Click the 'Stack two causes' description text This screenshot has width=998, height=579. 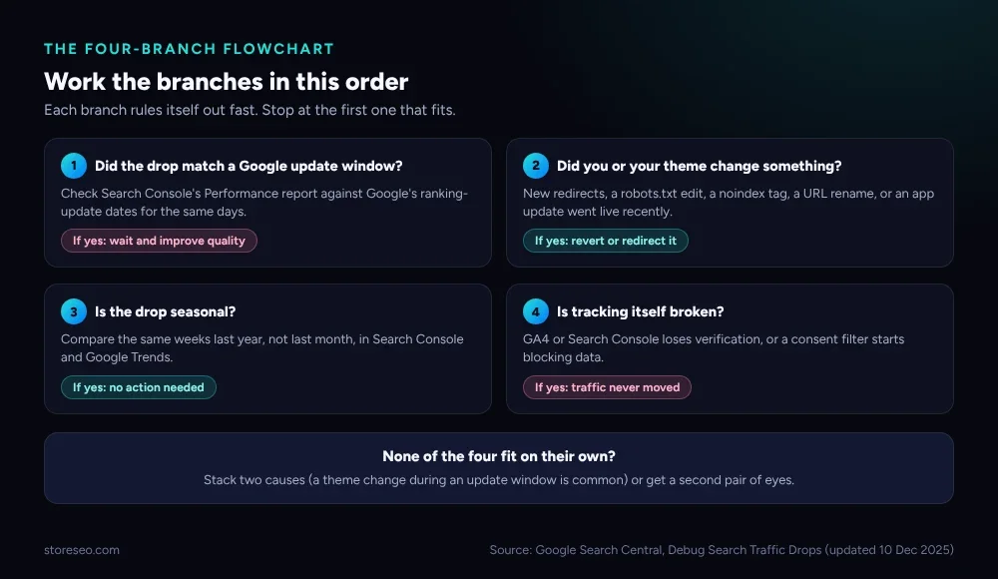[x=499, y=479]
